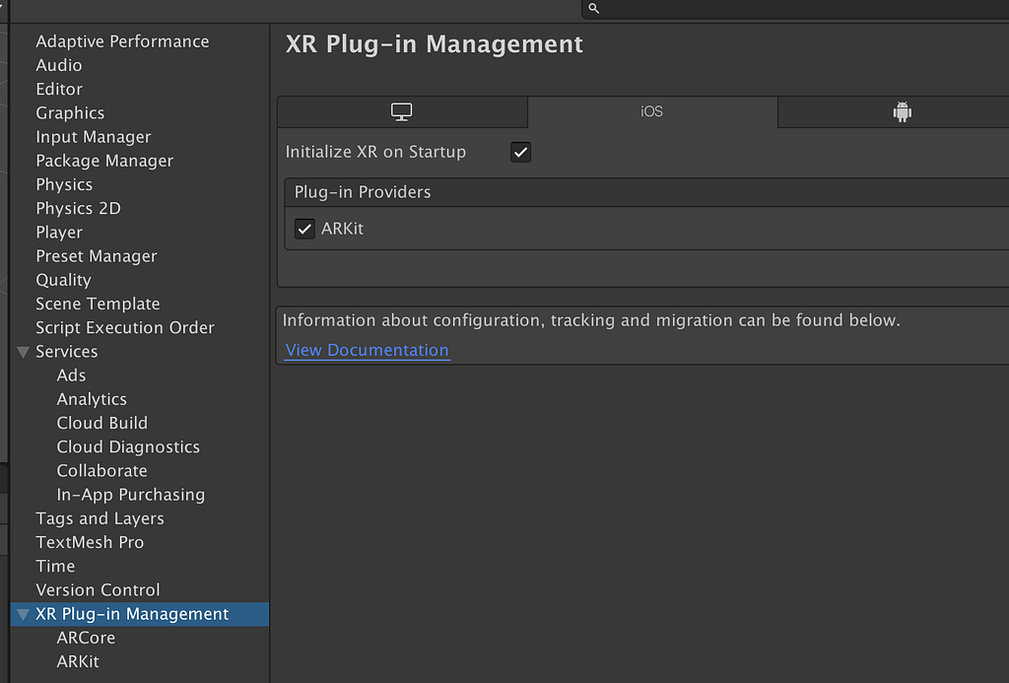Open the Editor settings category
This screenshot has height=683, width=1009.
[59, 89]
